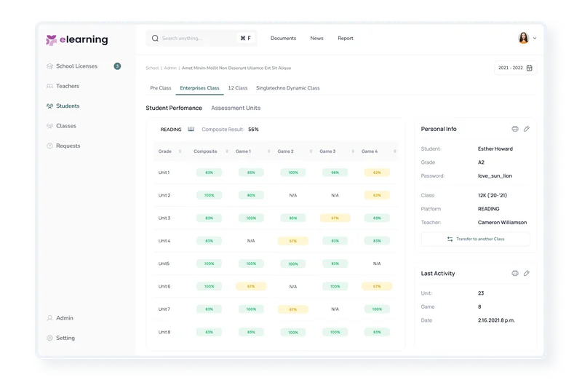
Task: Click the elearning logo icon
Action: 51,40
